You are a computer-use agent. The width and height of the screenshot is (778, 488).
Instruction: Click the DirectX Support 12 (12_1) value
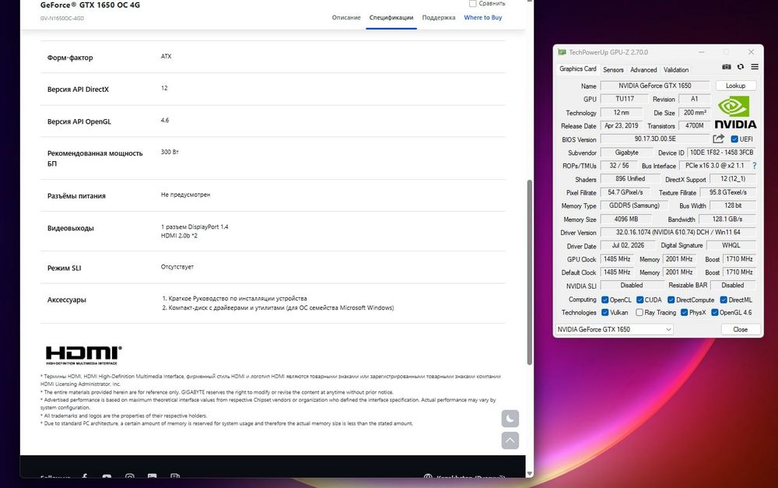pyautogui.click(x=732, y=179)
